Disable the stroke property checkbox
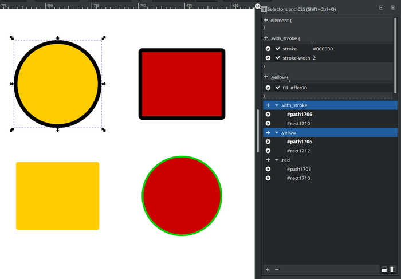 click(278, 49)
